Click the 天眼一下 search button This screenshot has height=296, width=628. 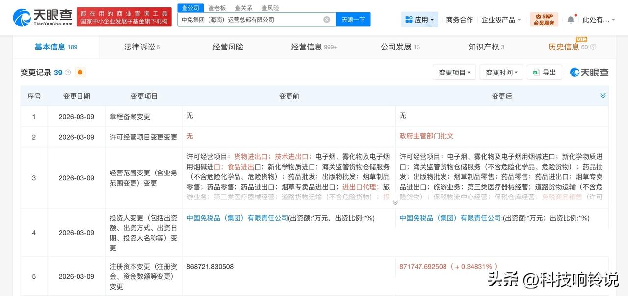click(353, 20)
